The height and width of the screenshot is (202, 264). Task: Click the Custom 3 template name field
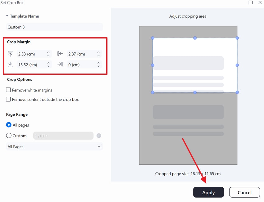pyautogui.click(x=54, y=27)
